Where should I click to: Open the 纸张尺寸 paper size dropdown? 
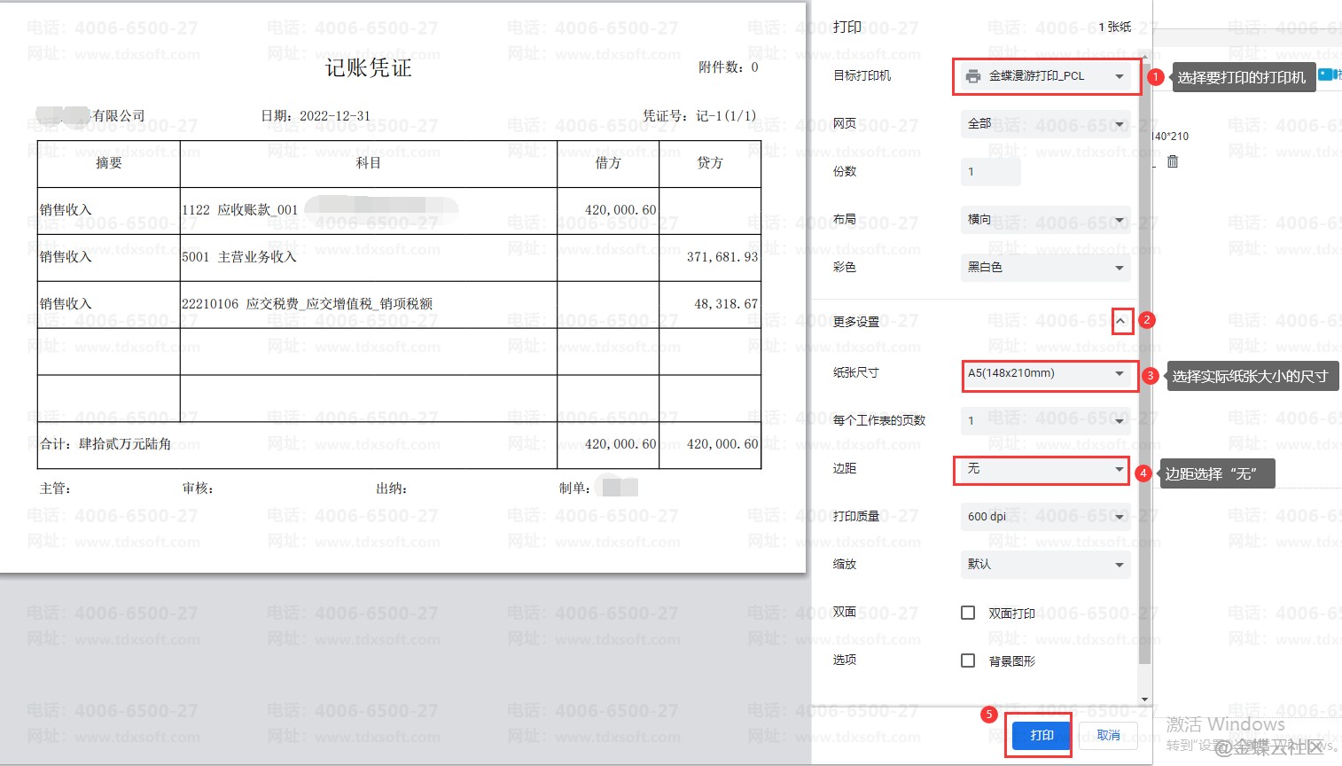1046,374
